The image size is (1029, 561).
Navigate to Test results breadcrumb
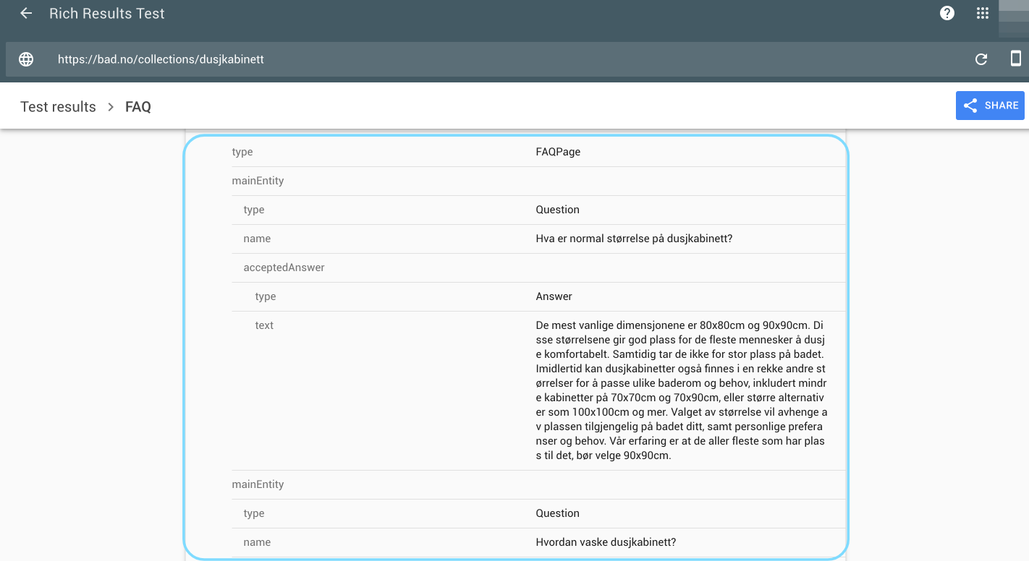[x=58, y=106]
